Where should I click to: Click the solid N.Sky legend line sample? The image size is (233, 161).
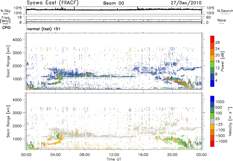click(x=6, y=14)
